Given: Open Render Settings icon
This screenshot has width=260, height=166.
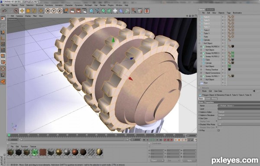Looking at the screenshot, I should click(x=84, y=11).
